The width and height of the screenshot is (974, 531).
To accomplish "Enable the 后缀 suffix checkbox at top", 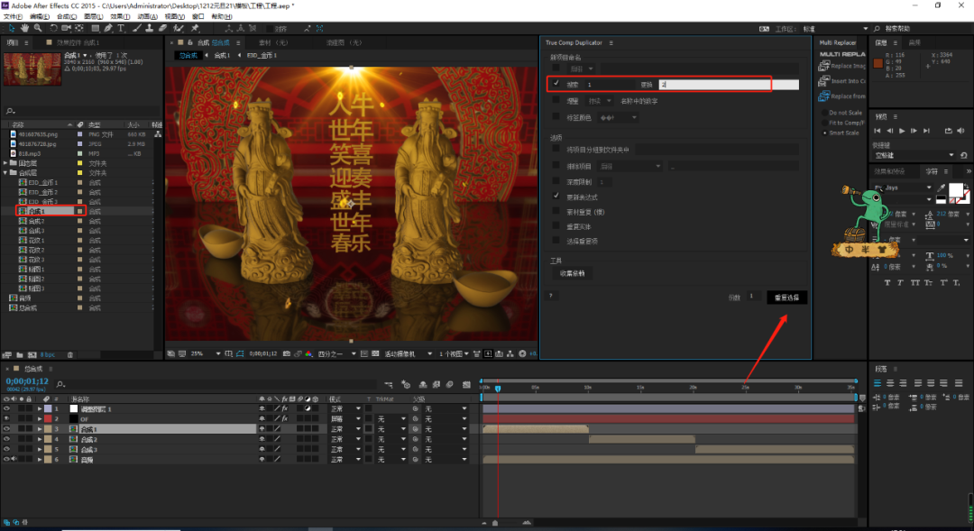I will point(556,69).
